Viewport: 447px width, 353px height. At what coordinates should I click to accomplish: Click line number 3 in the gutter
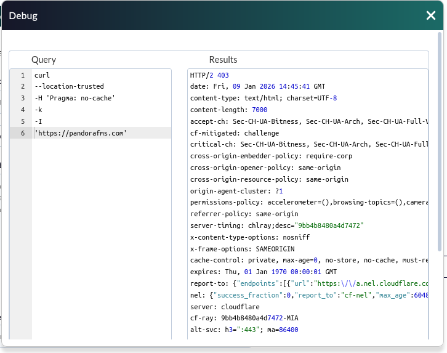click(x=23, y=98)
